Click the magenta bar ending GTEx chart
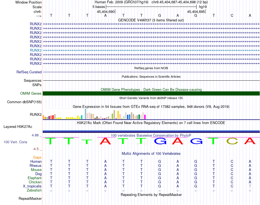This screenshot has height=205, width=260. click(x=145, y=117)
